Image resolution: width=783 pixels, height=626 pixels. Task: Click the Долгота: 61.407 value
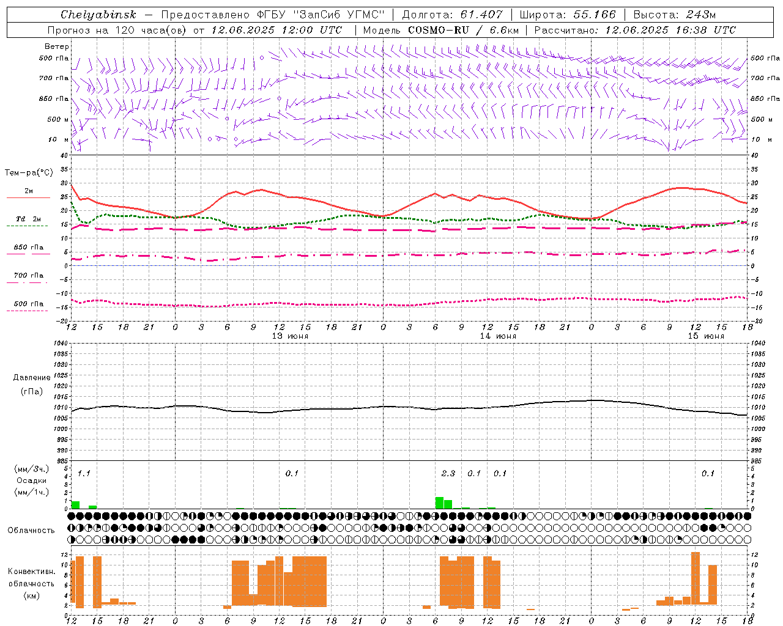[x=452, y=15]
